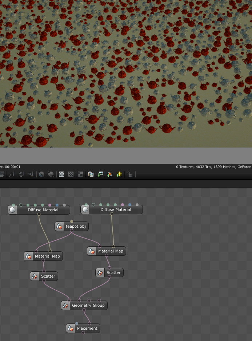Click the render time text 00:00:01
Image resolution: width=252 pixels, height=341 pixels.
13,167
